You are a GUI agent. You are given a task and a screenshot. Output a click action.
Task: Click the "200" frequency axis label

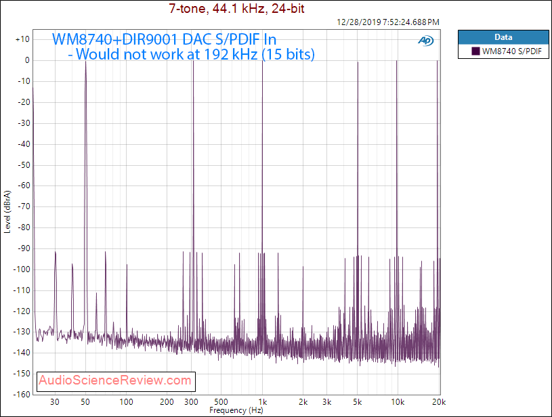click(167, 402)
